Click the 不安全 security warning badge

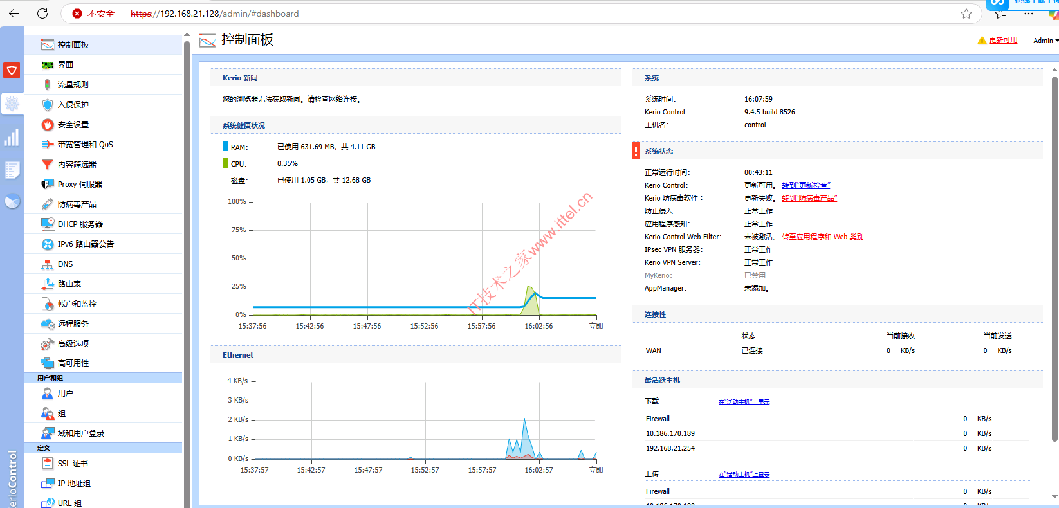(x=93, y=14)
